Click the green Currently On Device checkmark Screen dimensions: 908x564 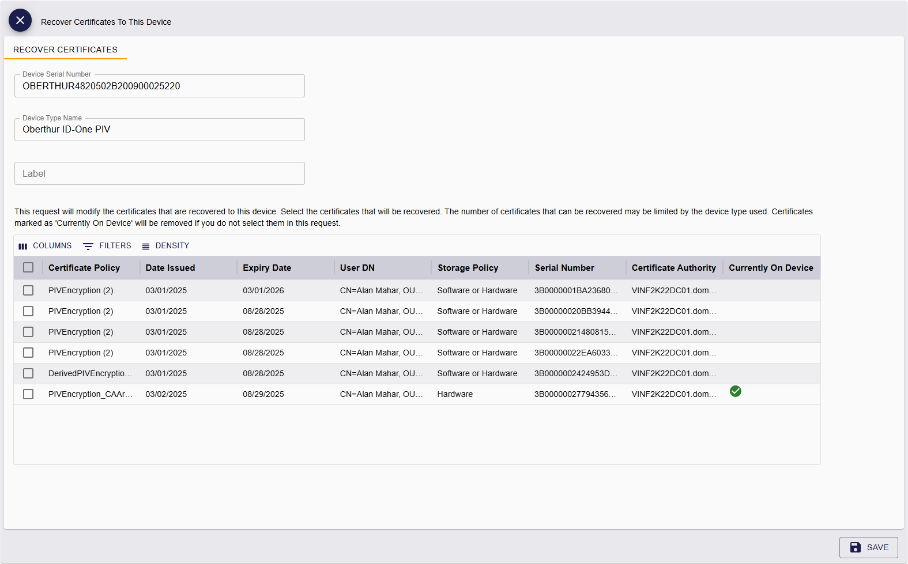coord(736,391)
